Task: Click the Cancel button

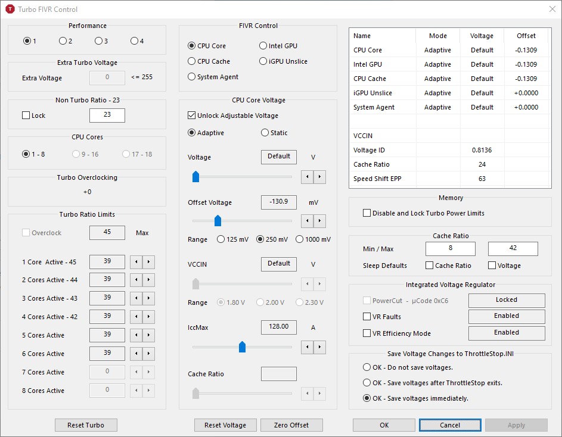Action: [450, 425]
